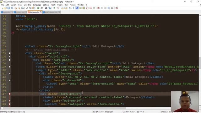201x113 pixels.
Task: Open the Macro menu
Action: point(60,5)
